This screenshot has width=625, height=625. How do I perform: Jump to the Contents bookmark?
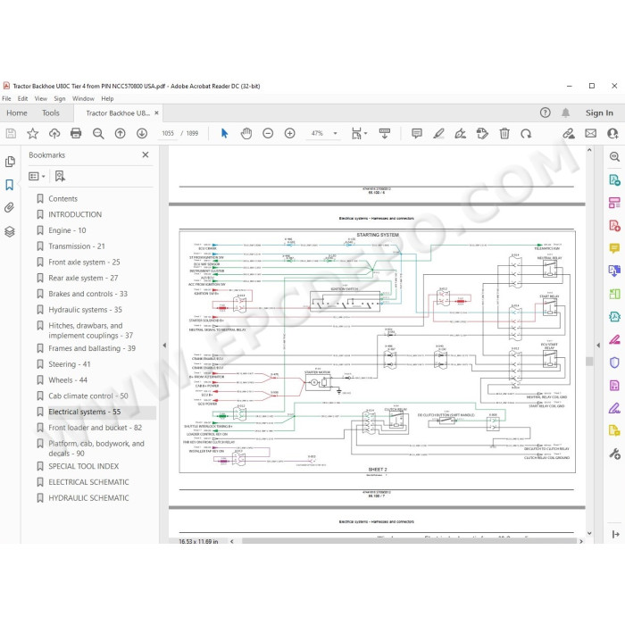tap(63, 198)
